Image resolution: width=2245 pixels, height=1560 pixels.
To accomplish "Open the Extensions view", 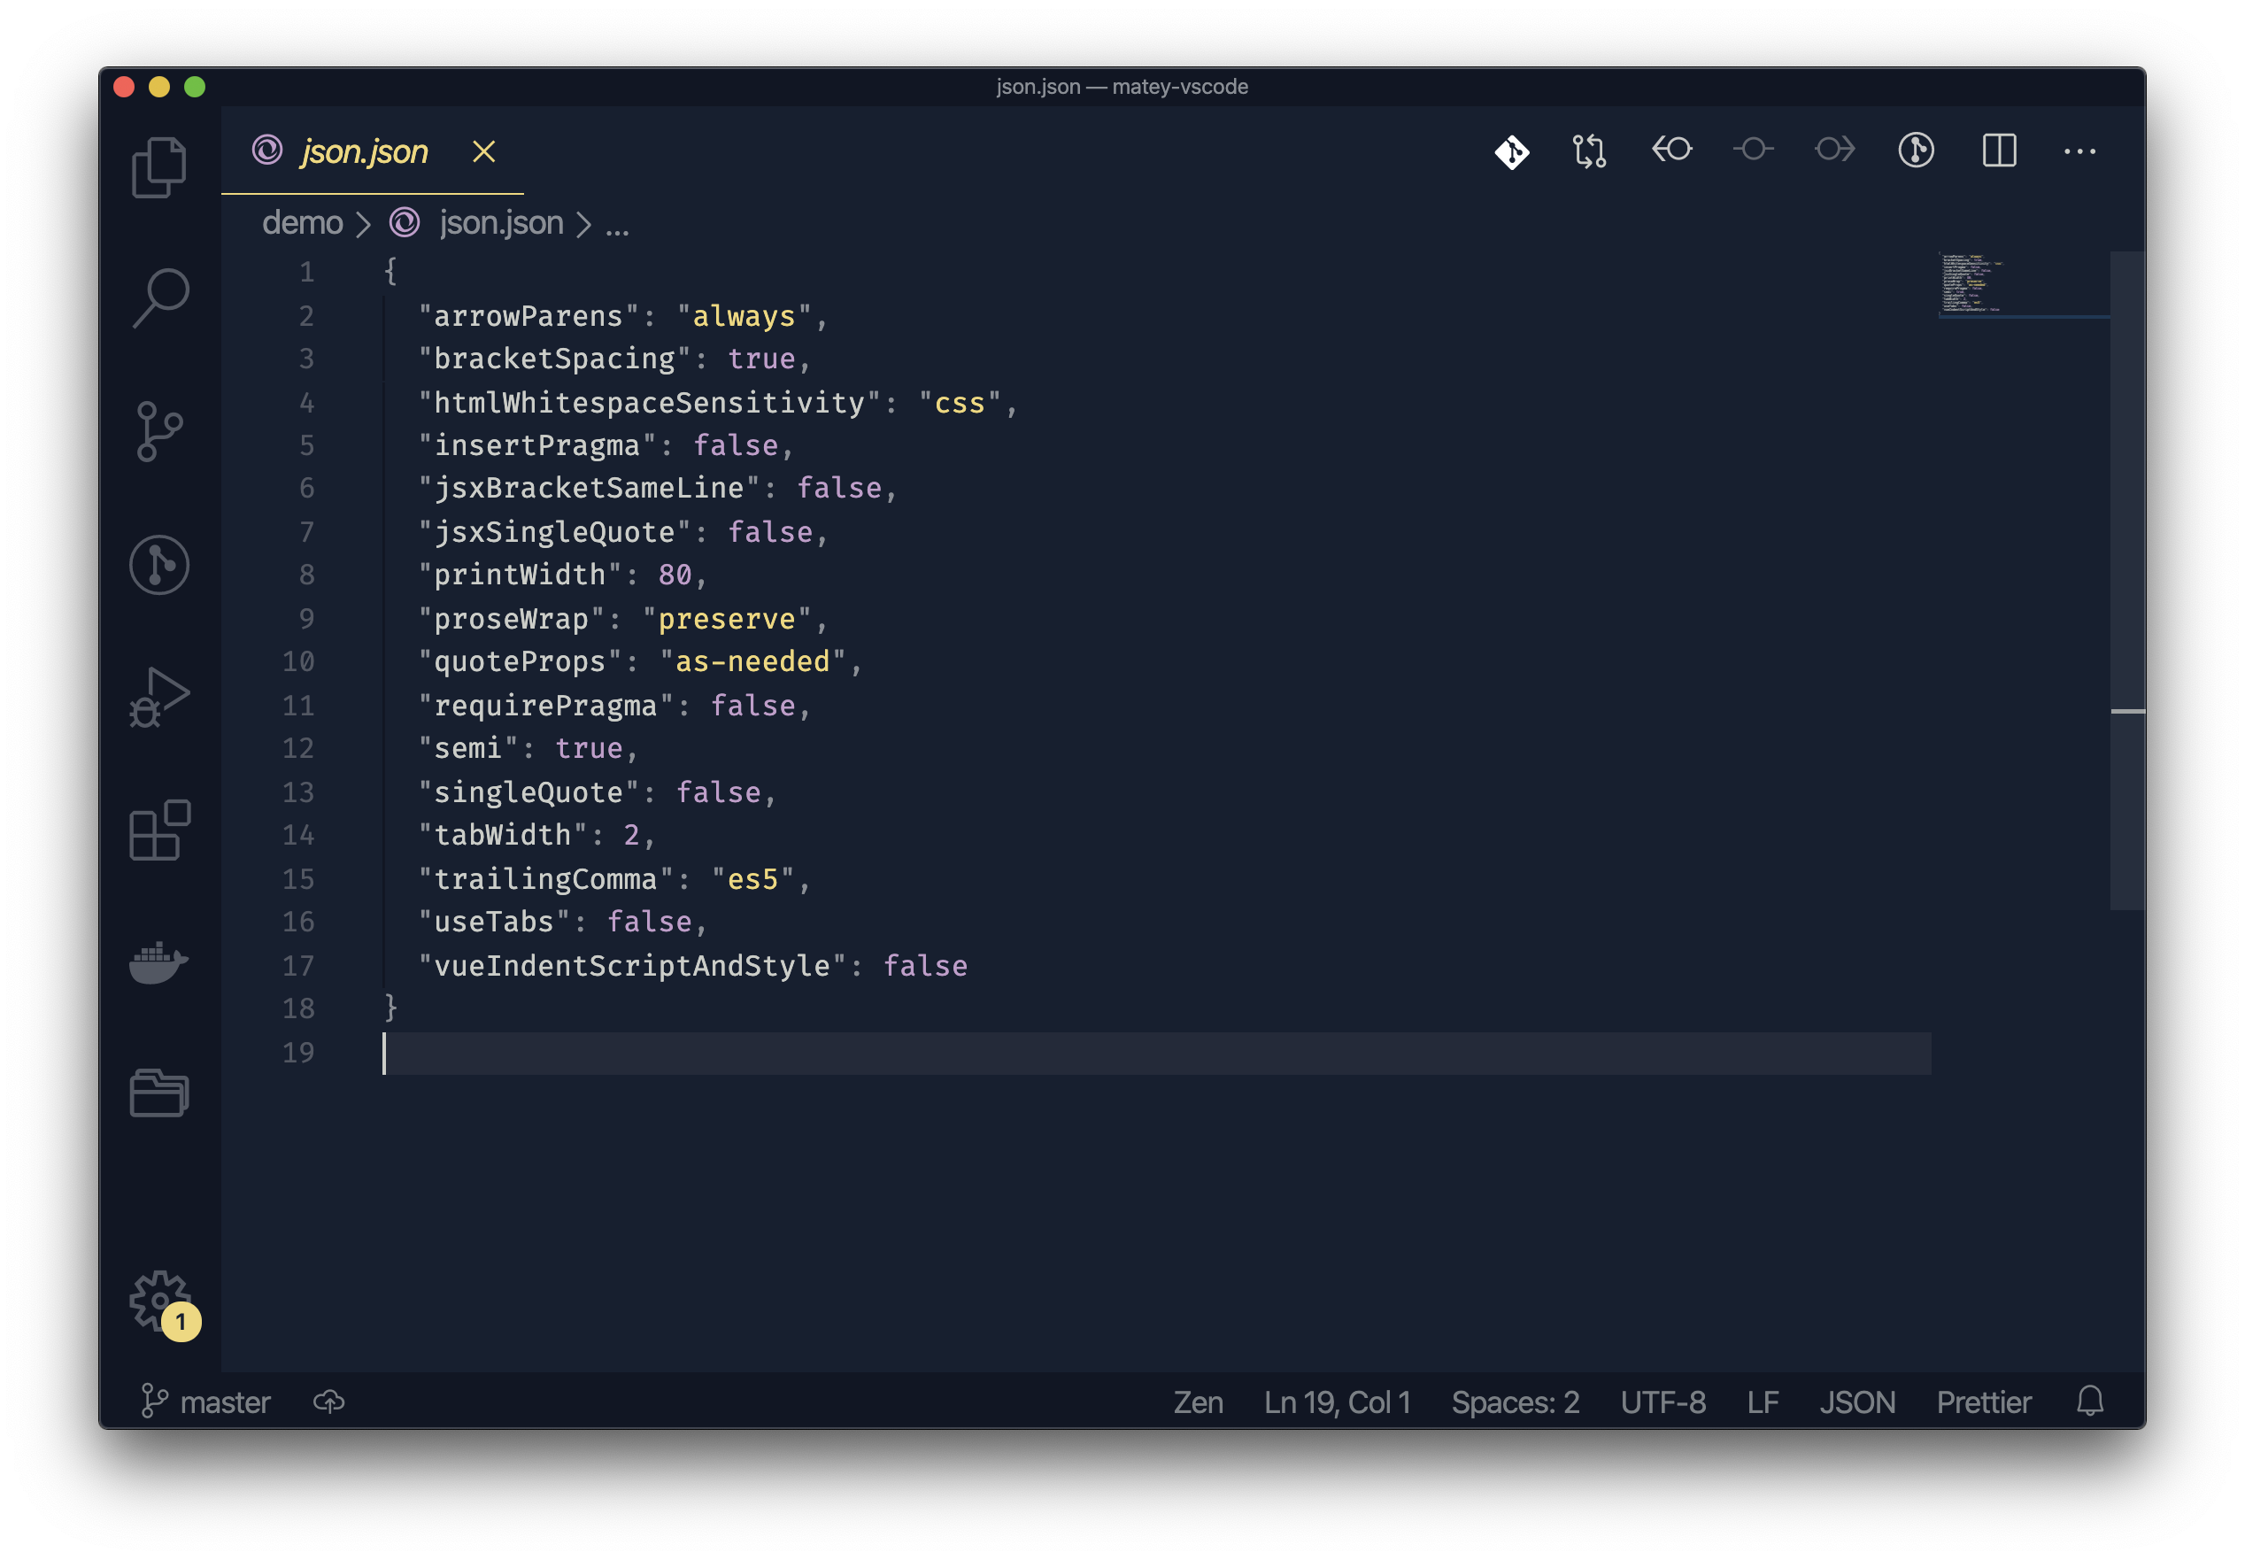I will [x=159, y=830].
